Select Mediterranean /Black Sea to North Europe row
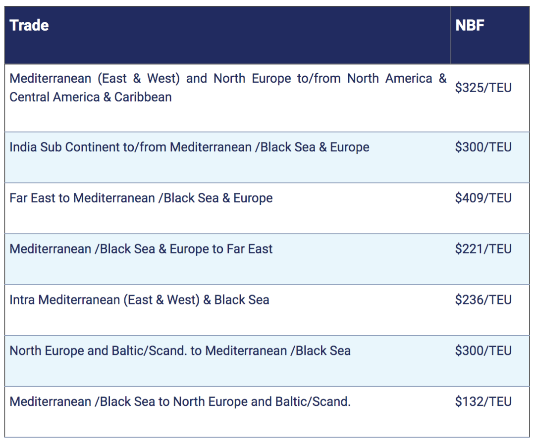 tap(180, 401)
